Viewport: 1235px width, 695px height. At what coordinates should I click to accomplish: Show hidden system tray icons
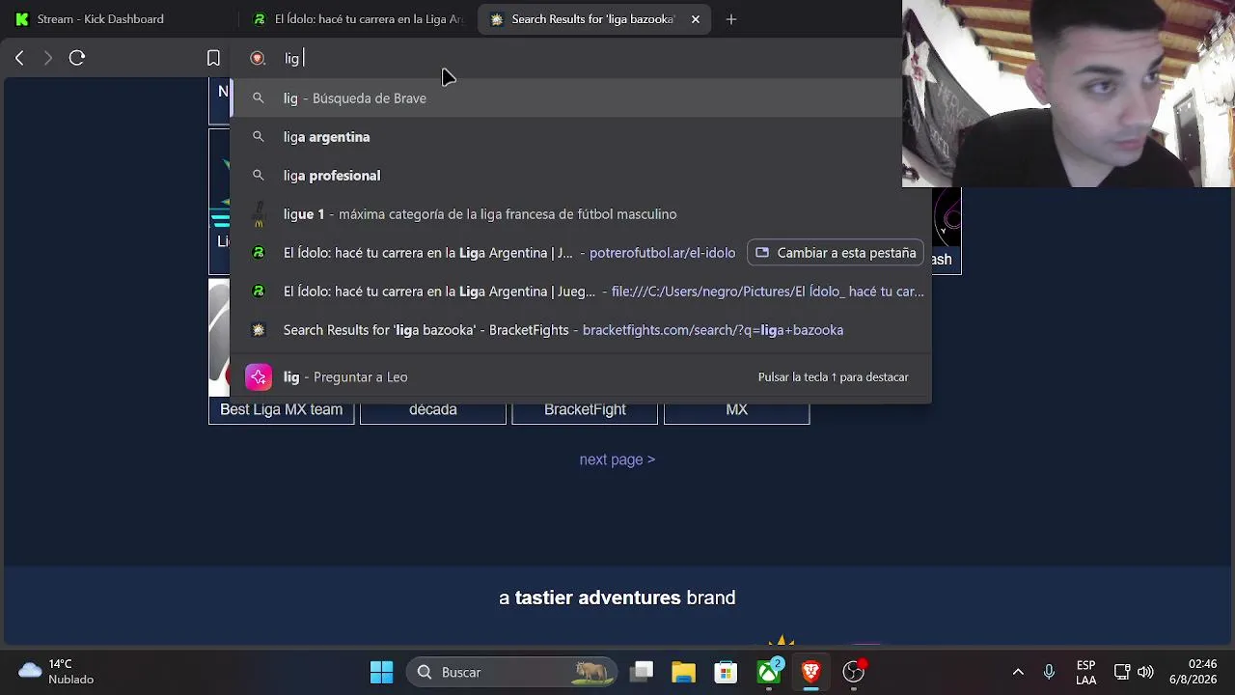1018,672
